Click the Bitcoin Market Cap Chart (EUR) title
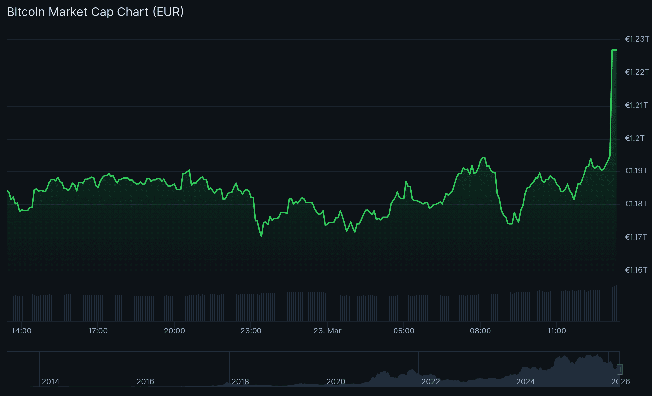The width and height of the screenshot is (653, 397). click(95, 12)
